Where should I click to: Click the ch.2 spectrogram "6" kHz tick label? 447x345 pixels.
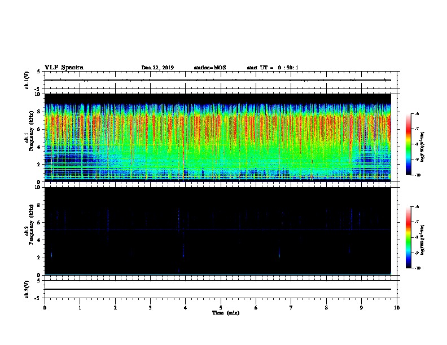[40, 223]
